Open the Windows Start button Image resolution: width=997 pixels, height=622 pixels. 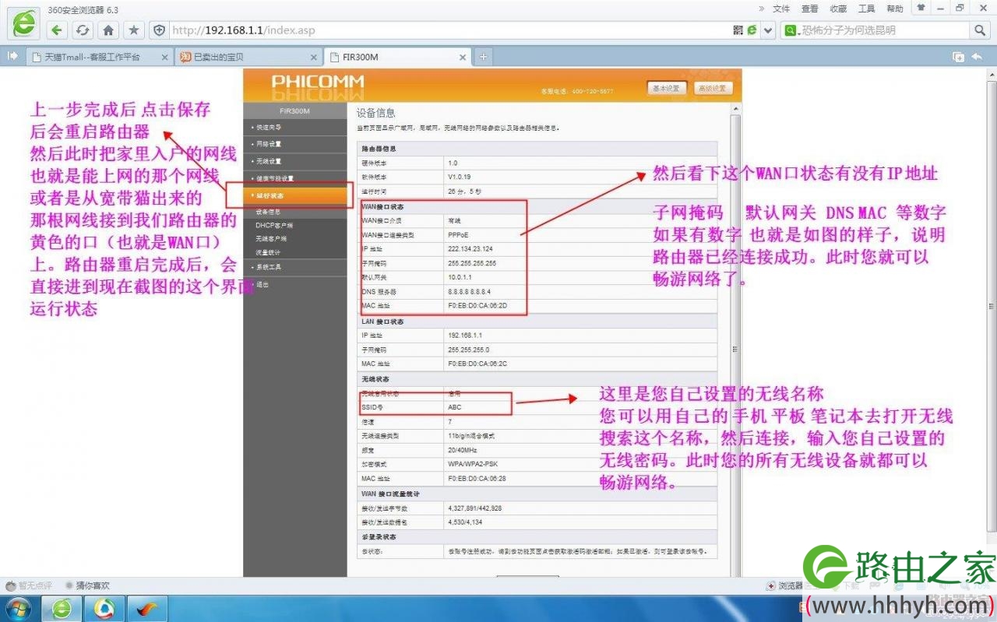(x=19, y=608)
